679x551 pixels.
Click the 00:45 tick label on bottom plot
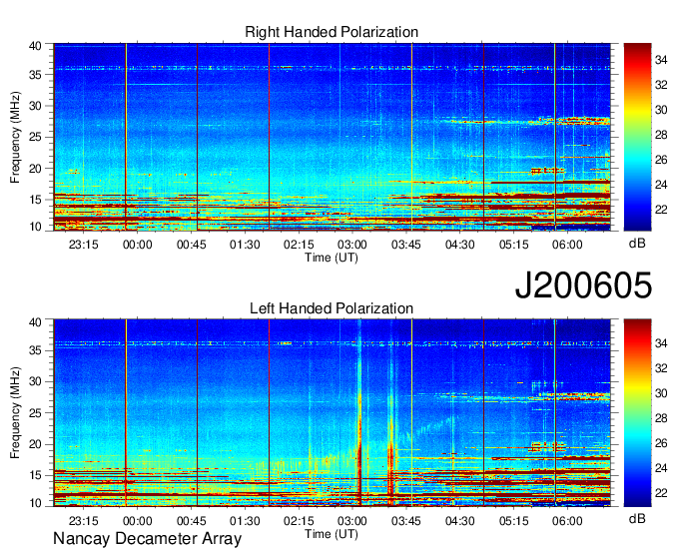click(x=192, y=521)
